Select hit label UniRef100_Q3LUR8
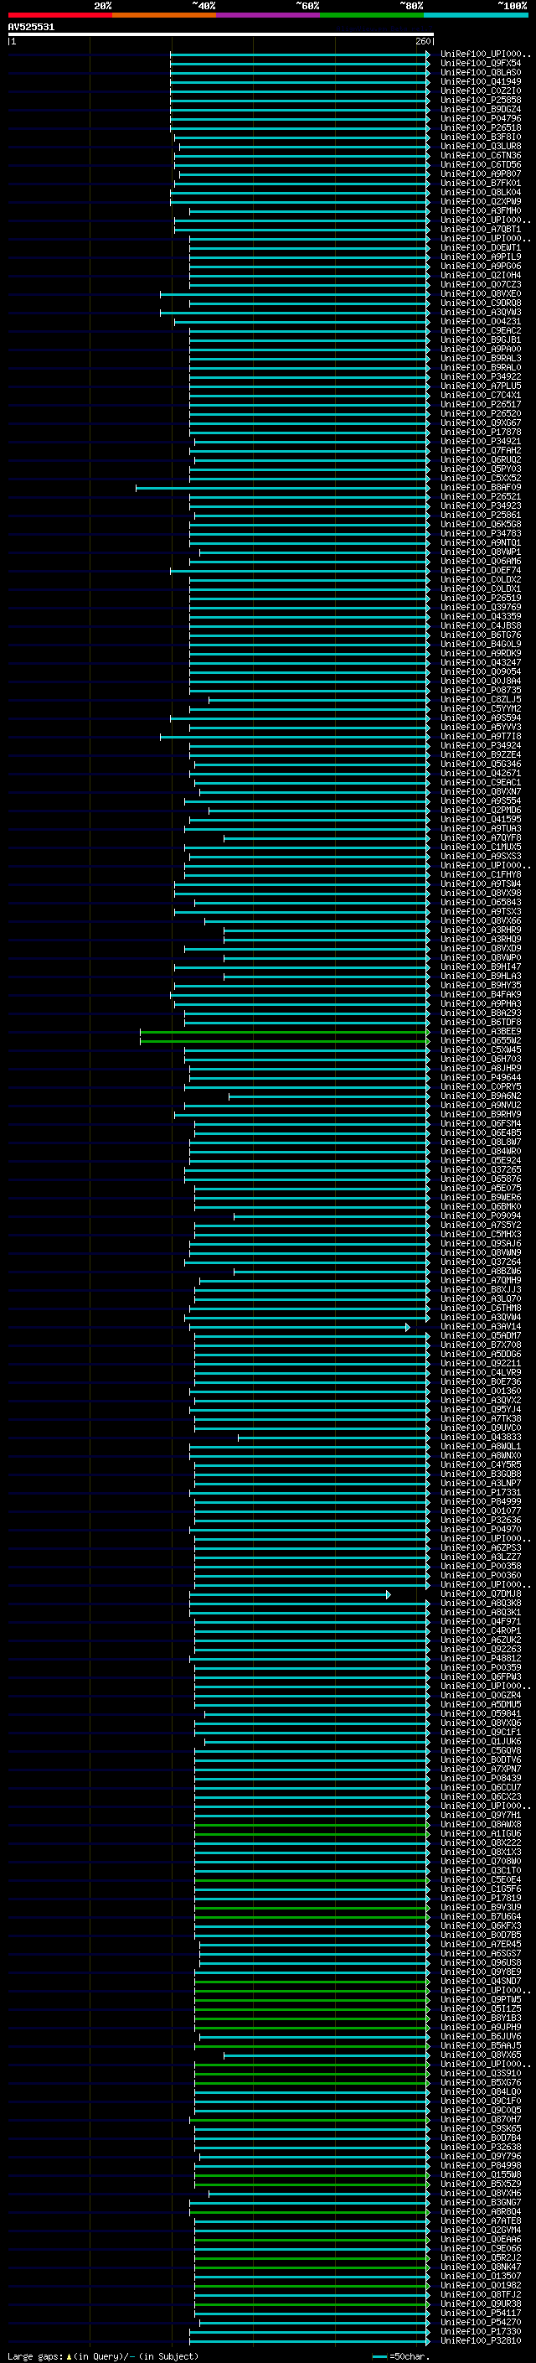Image resolution: width=536 pixels, height=2363 pixels. tap(481, 146)
